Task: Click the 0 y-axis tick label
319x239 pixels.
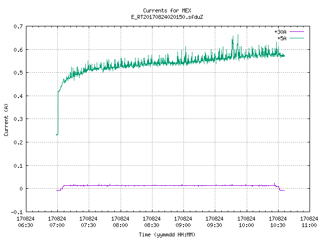Action: coord(21,189)
